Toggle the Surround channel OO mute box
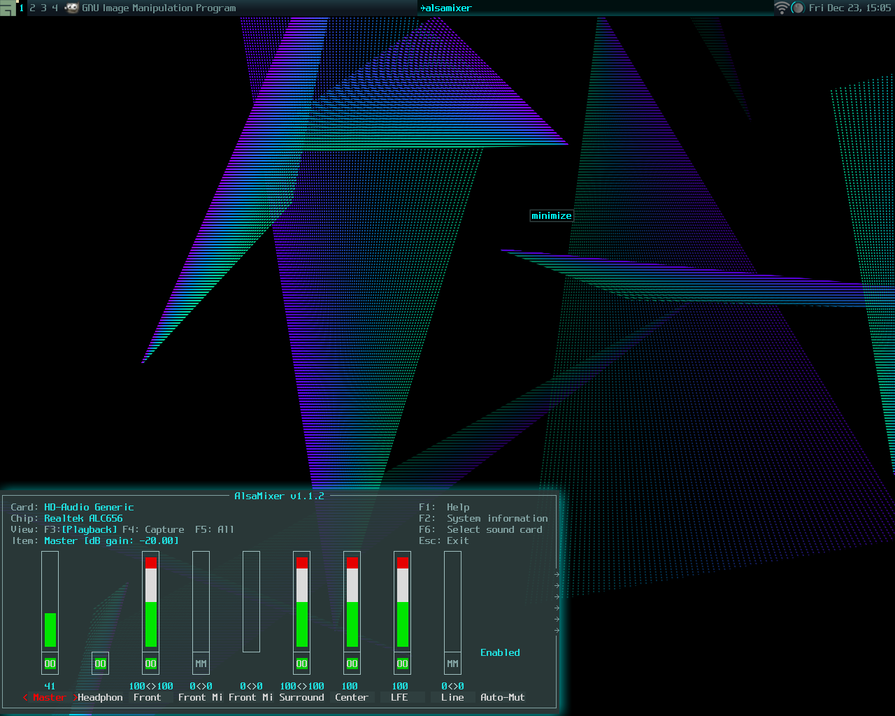The width and height of the screenshot is (895, 716). pyautogui.click(x=302, y=664)
